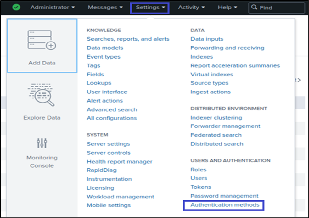Image resolution: width=309 pixels, height=218 pixels.
Task: Expand the Activity dropdown menu
Action: 191,7
